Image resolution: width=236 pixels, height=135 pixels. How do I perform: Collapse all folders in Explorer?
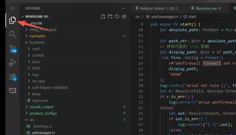click(124, 17)
